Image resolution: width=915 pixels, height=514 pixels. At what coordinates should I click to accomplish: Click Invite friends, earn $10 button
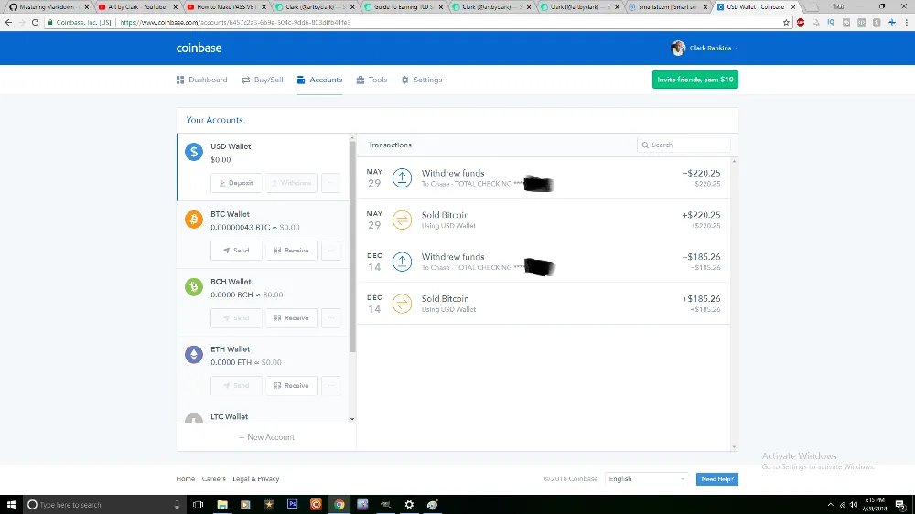[695, 80]
